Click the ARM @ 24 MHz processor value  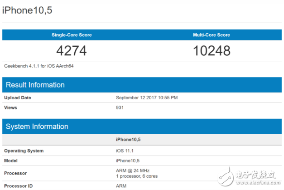pyautogui.click(x=133, y=171)
